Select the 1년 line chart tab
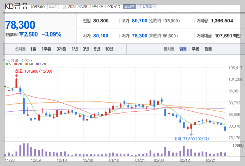The height and width of the screenshot is (166, 245). tap(75, 49)
